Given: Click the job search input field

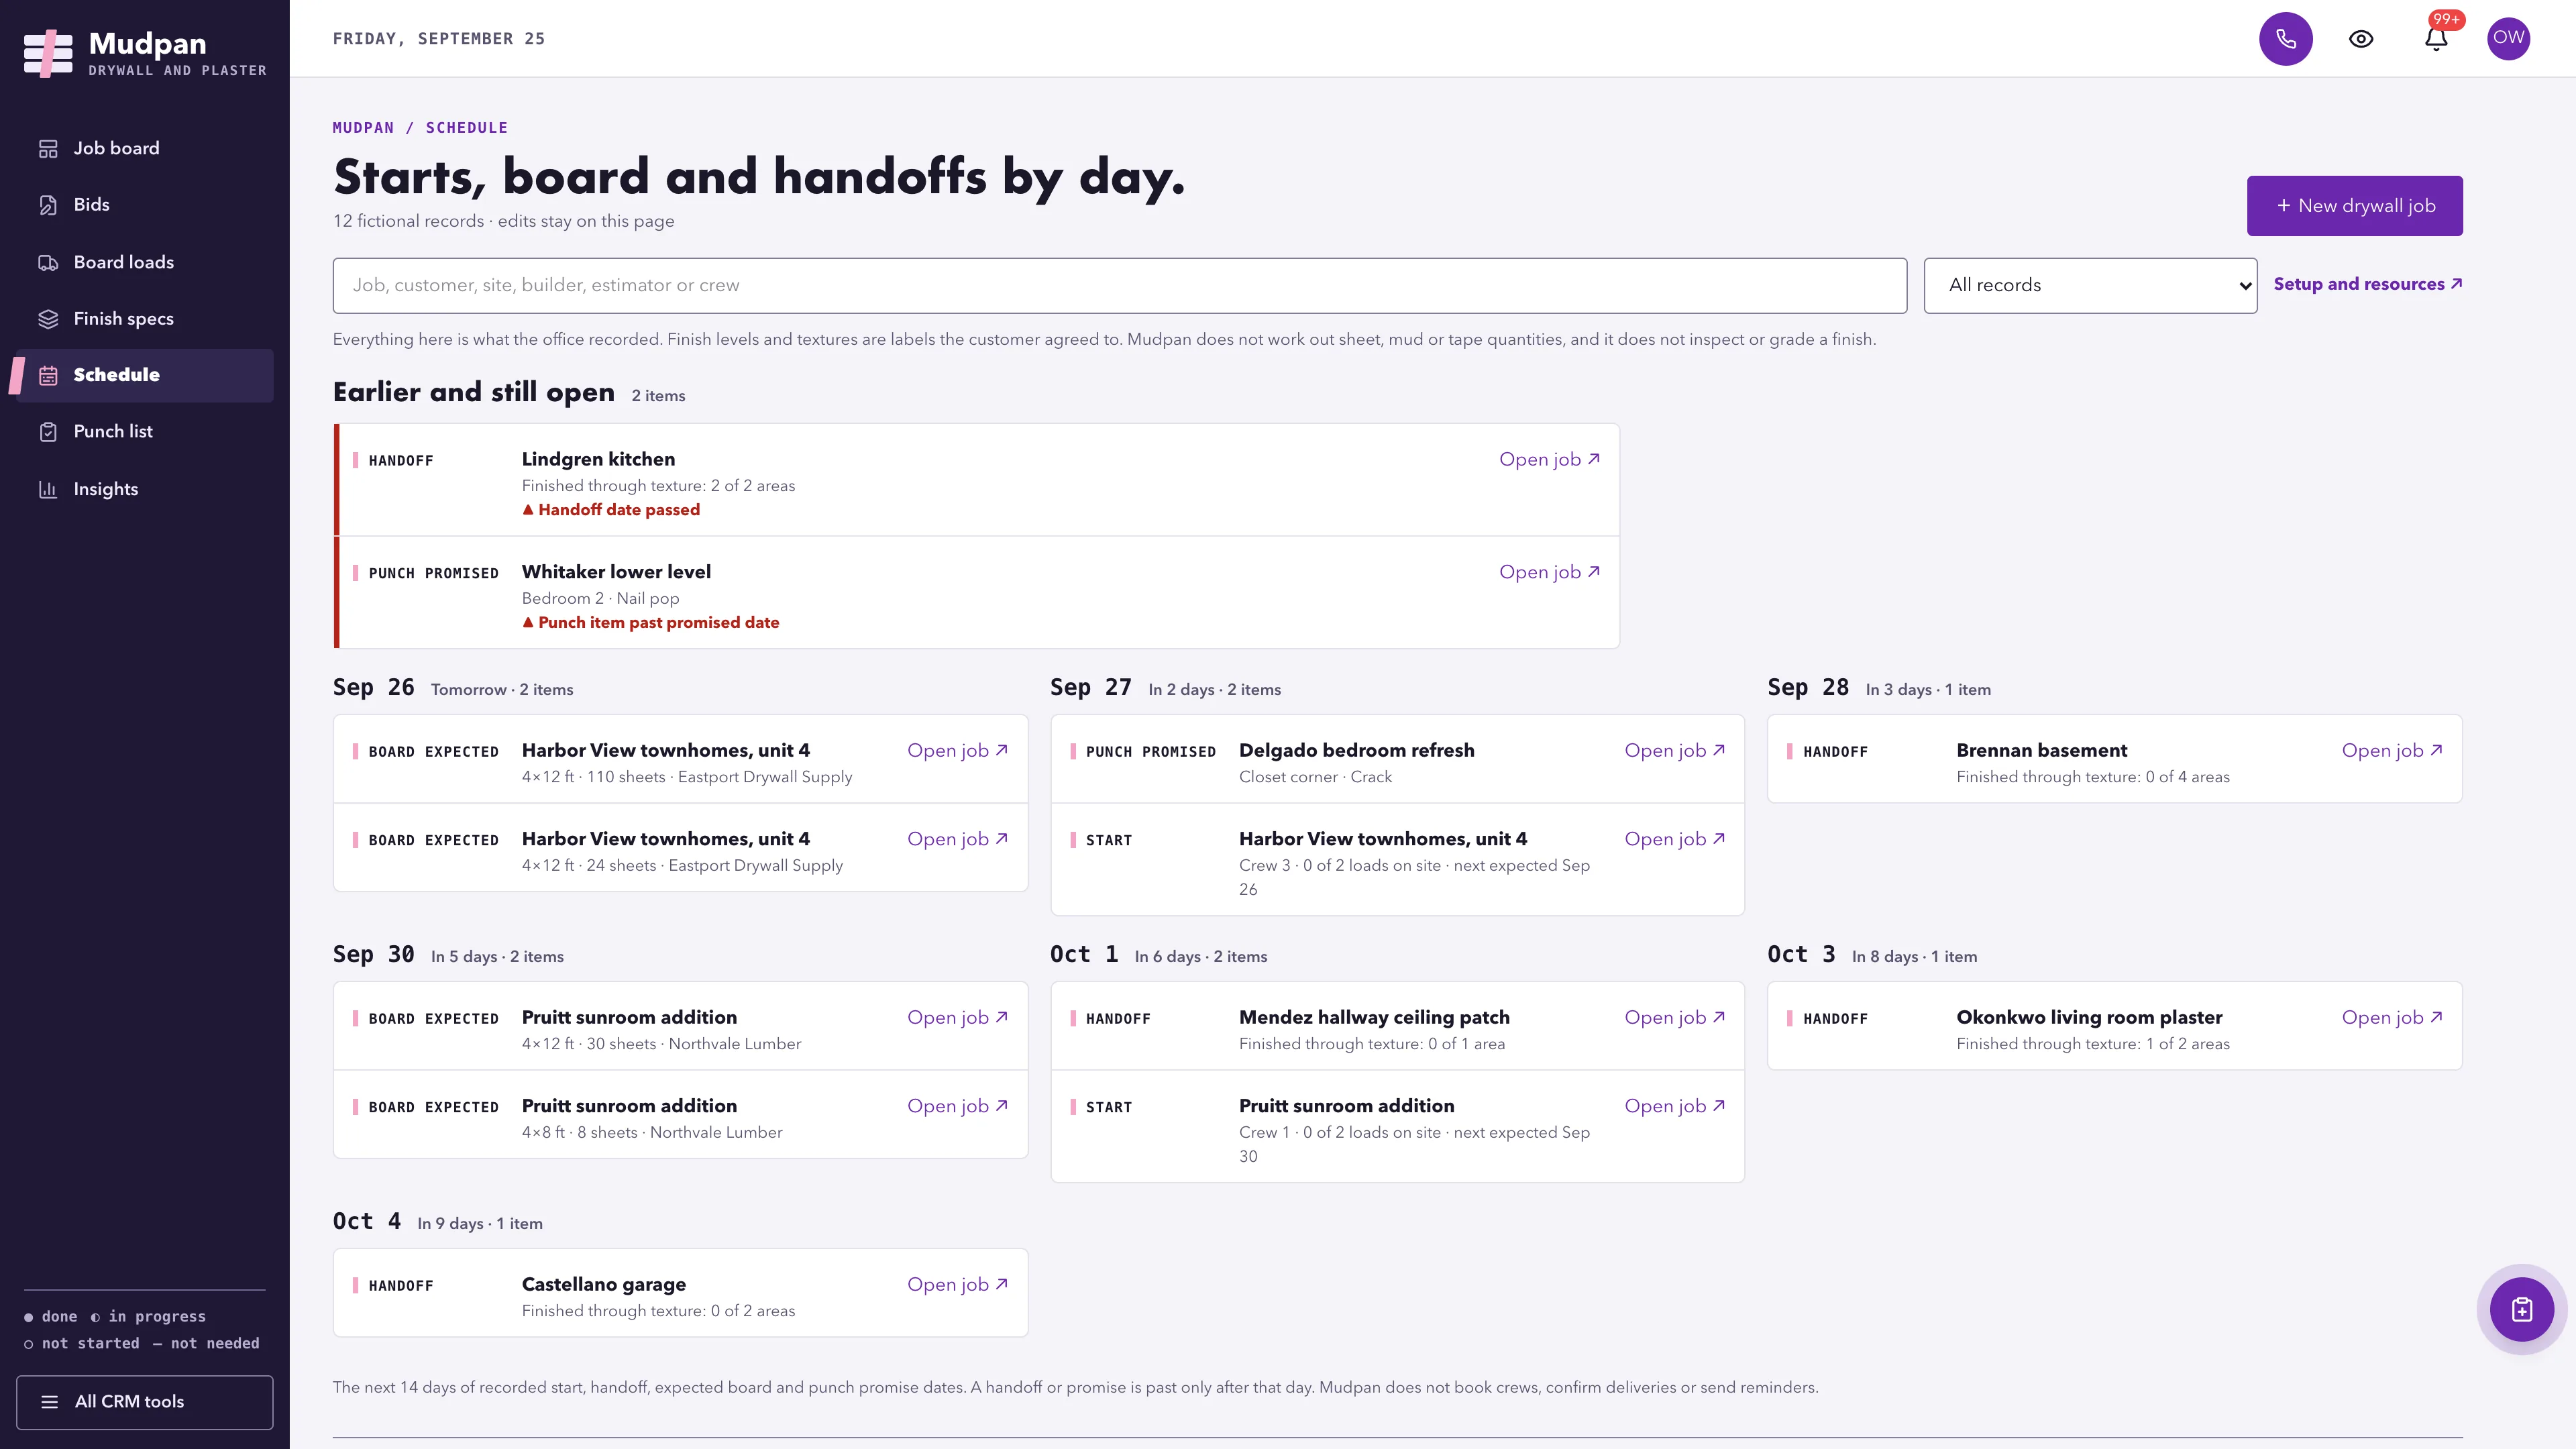Looking at the screenshot, I should pyautogui.click(x=1119, y=285).
